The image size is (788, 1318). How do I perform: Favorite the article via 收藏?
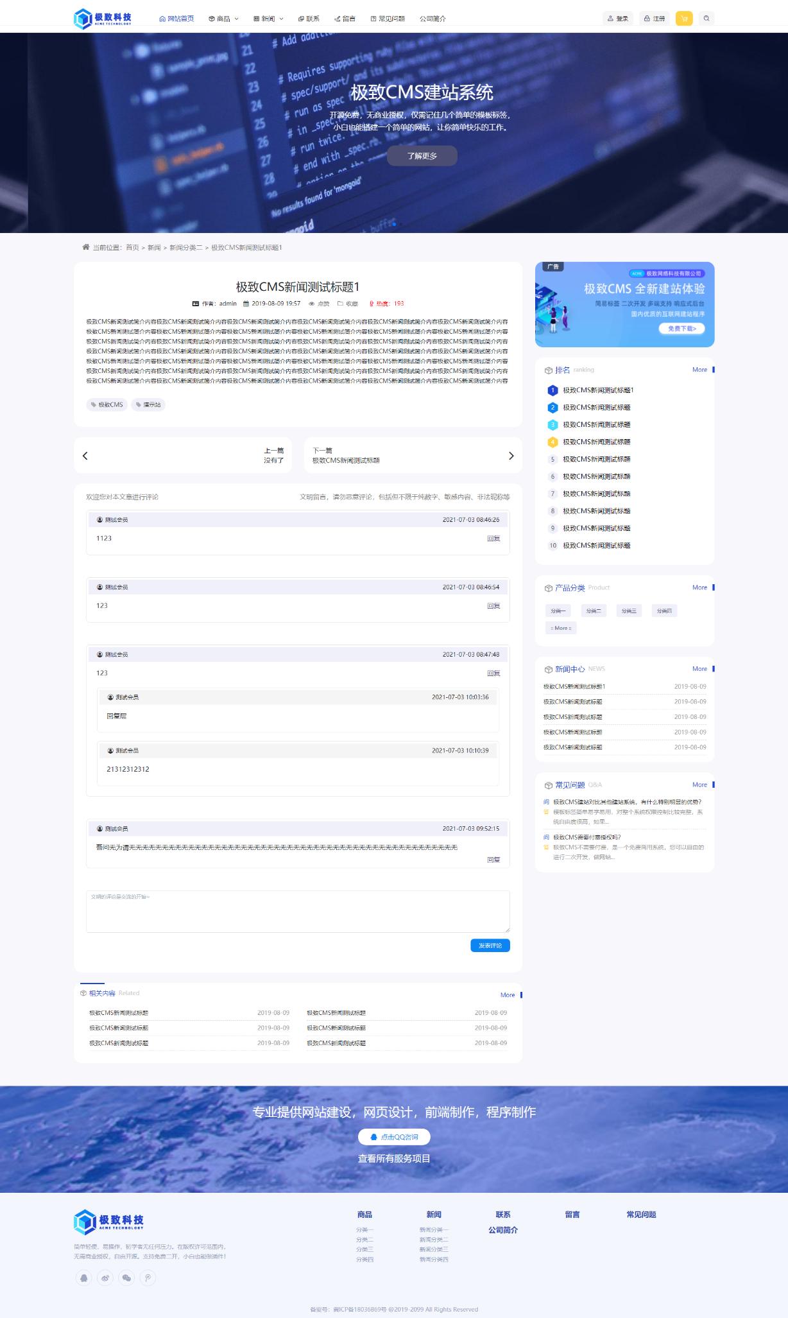(x=348, y=304)
